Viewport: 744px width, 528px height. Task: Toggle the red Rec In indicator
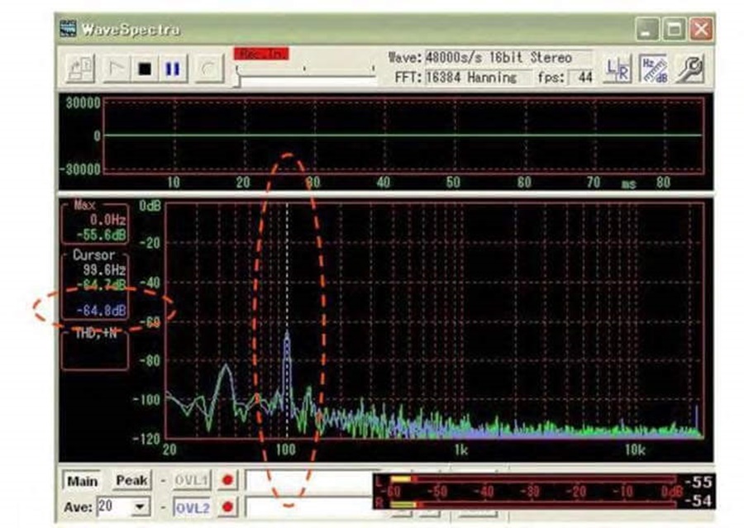(261, 54)
